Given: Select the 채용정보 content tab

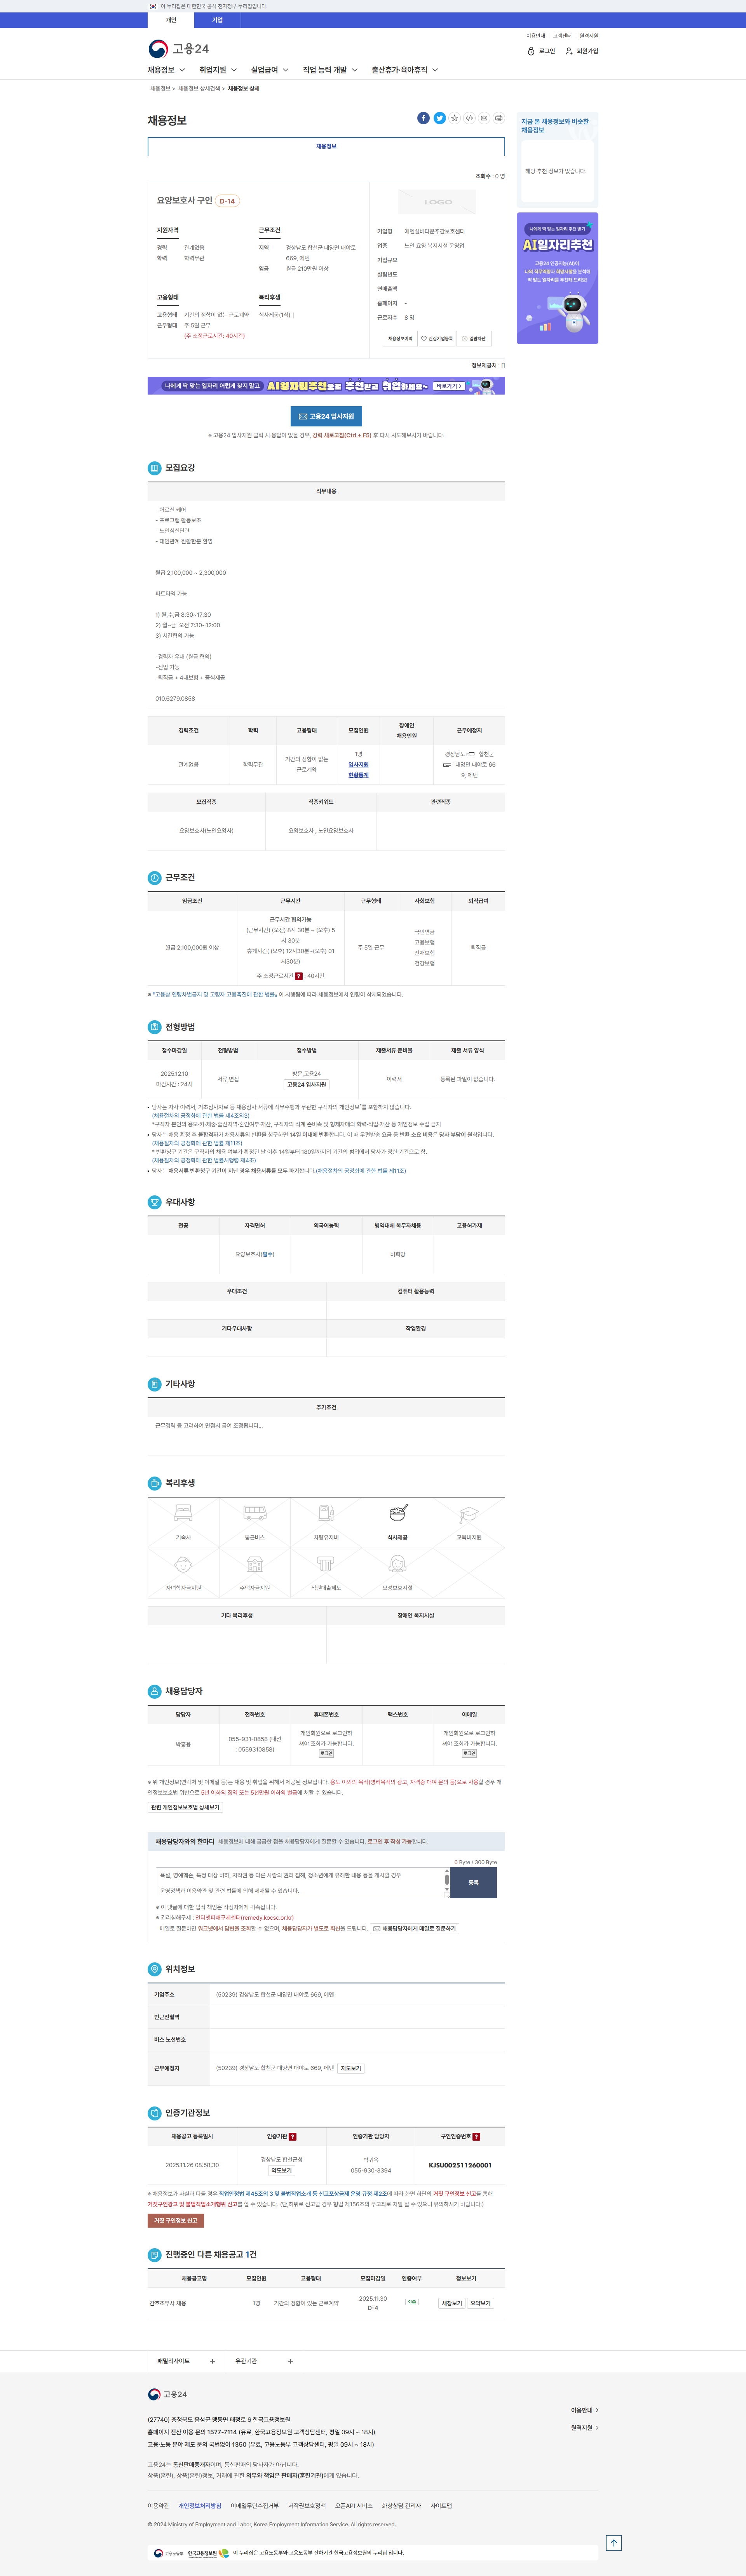Looking at the screenshot, I should pyautogui.click(x=326, y=147).
